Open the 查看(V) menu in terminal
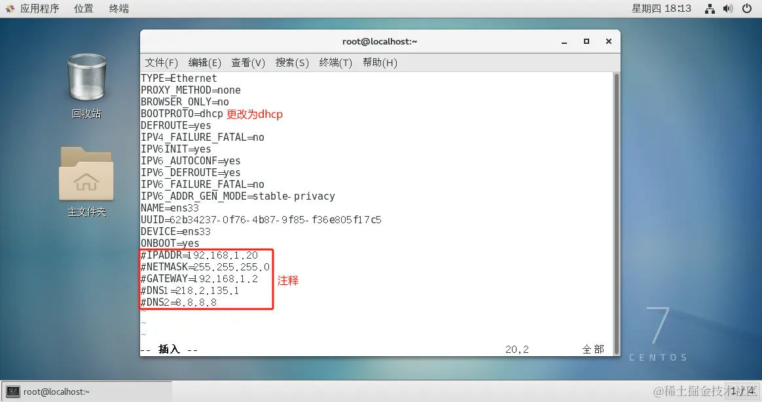Viewport: 762px width, 402px height. (248, 63)
